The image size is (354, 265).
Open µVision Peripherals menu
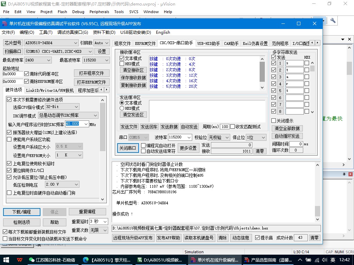(99, 12)
